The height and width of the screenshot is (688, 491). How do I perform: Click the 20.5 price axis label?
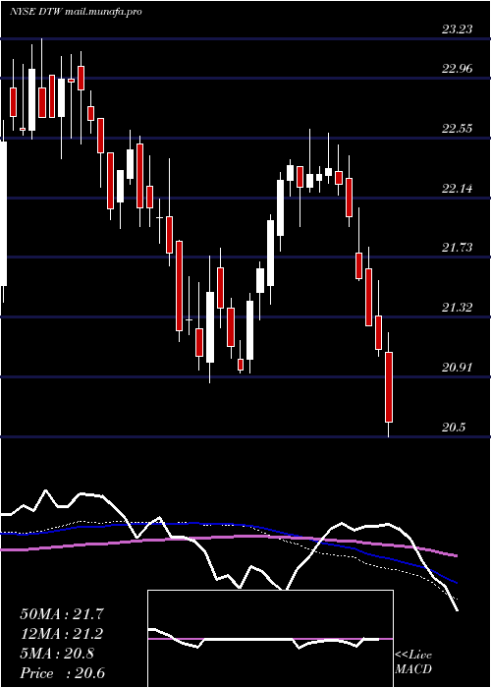454,428
